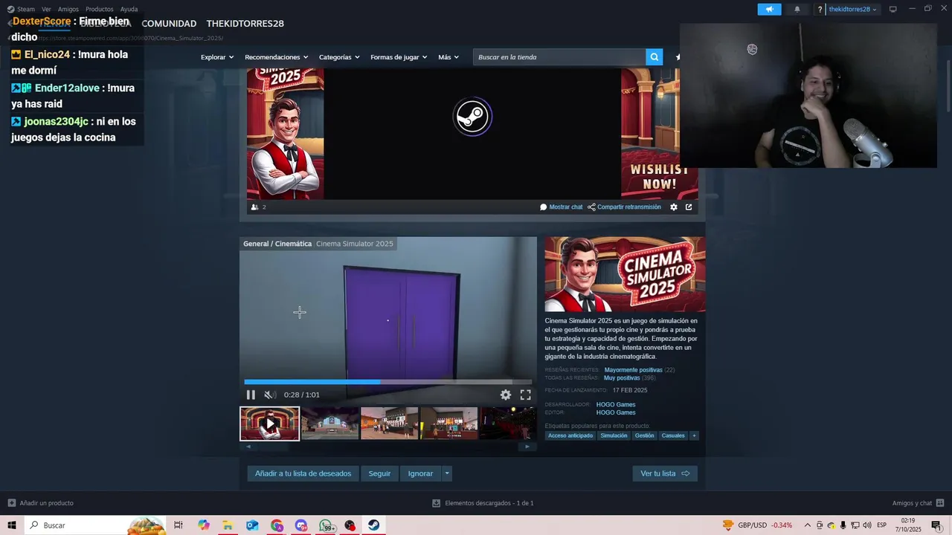Open Muy positivas all reviews link
Viewport: 952px width, 535px height.
tap(621, 378)
